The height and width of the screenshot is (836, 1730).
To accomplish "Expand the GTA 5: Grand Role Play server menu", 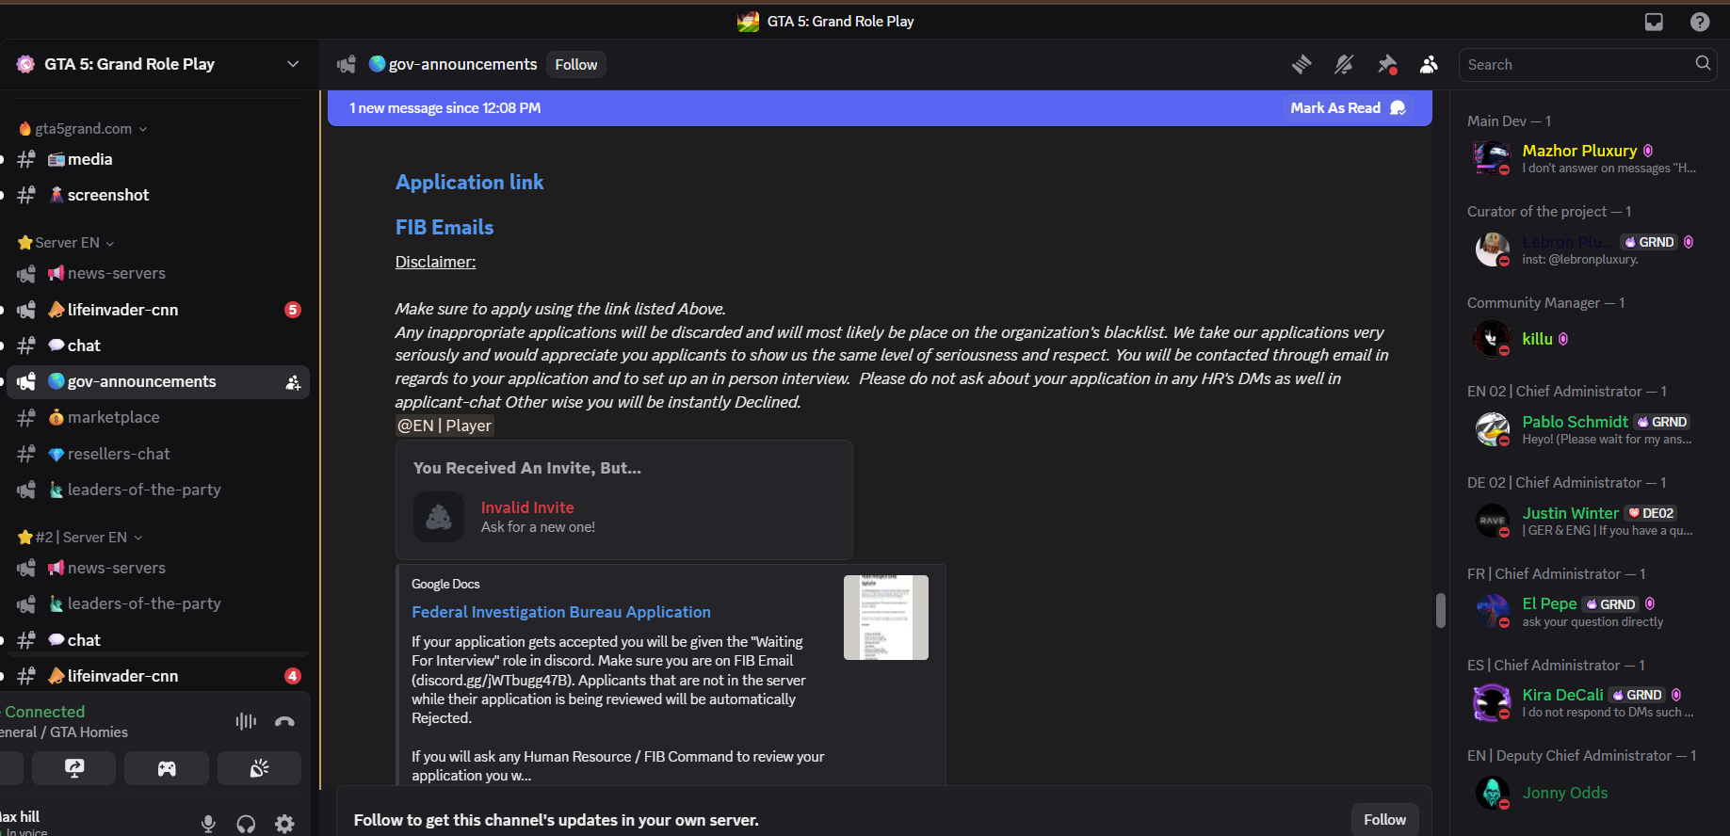I will tap(159, 64).
